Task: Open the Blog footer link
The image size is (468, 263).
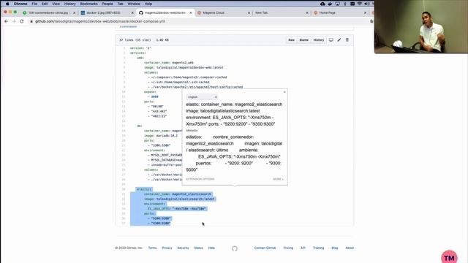Action: [335, 248]
